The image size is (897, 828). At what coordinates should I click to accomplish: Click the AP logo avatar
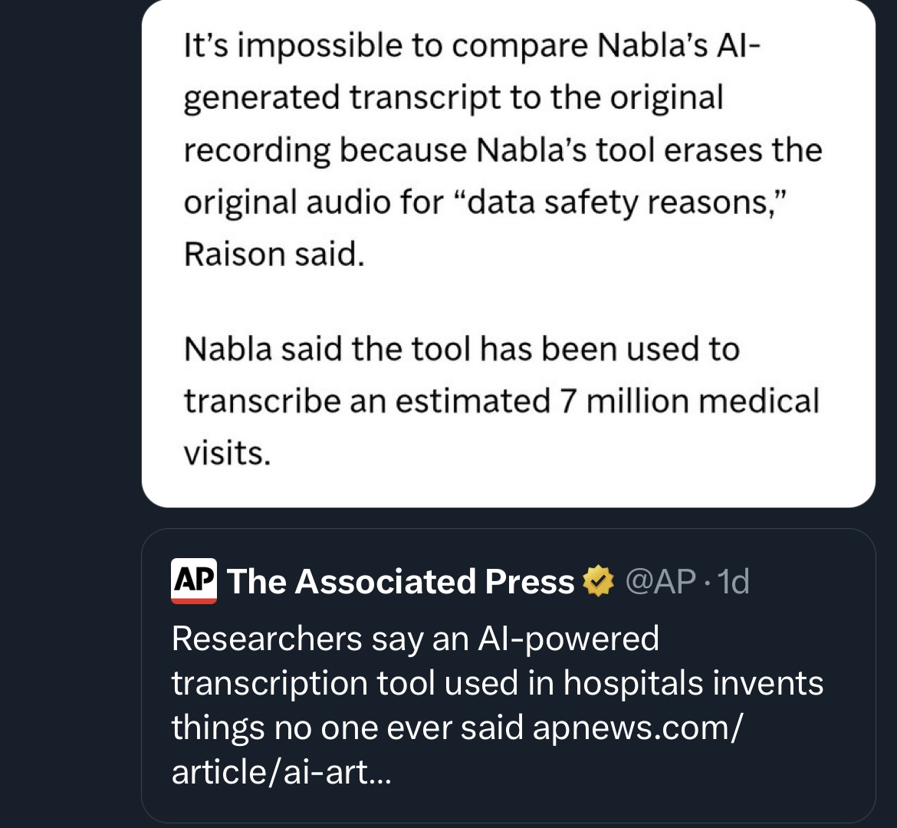[x=193, y=582]
